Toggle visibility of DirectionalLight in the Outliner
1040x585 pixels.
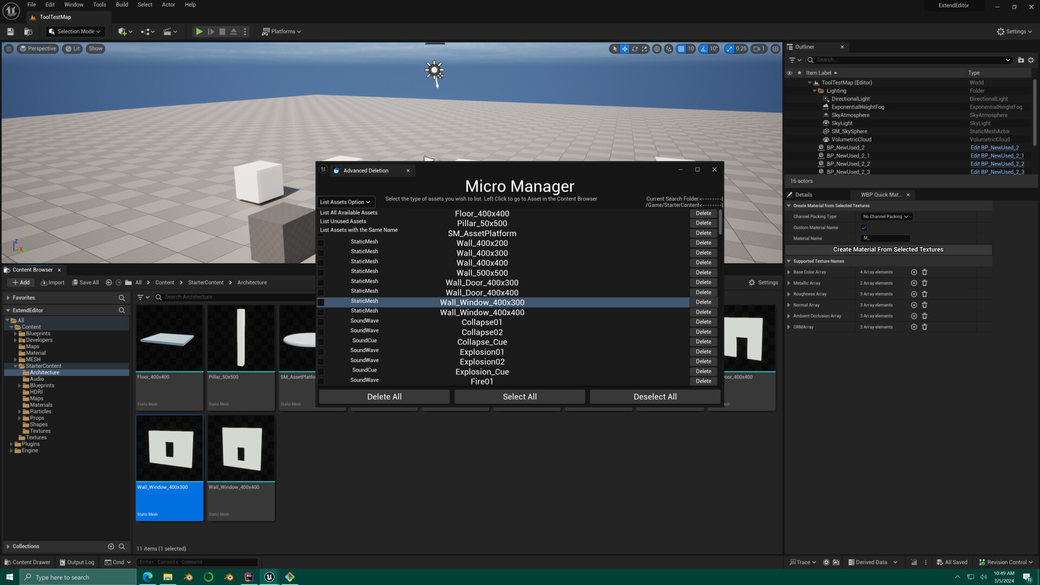(790, 99)
